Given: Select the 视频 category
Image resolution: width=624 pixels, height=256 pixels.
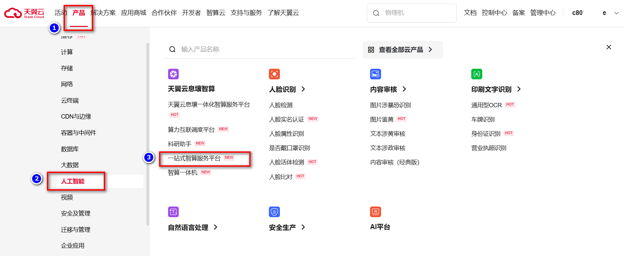Looking at the screenshot, I should [67, 197].
